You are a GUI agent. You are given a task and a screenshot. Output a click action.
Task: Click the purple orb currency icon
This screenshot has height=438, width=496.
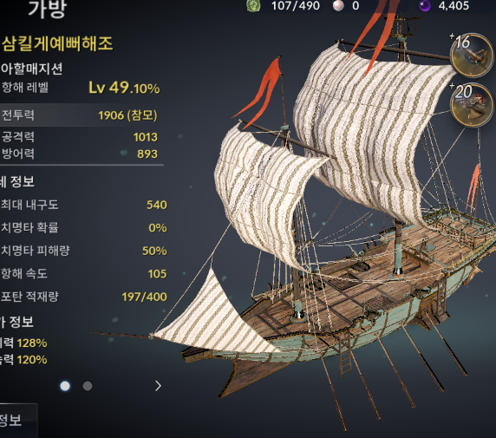click(x=425, y=5)
